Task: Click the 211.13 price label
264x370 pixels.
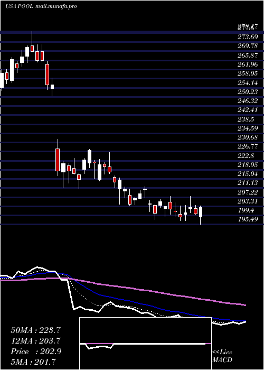Action: (x=248, y=183)
